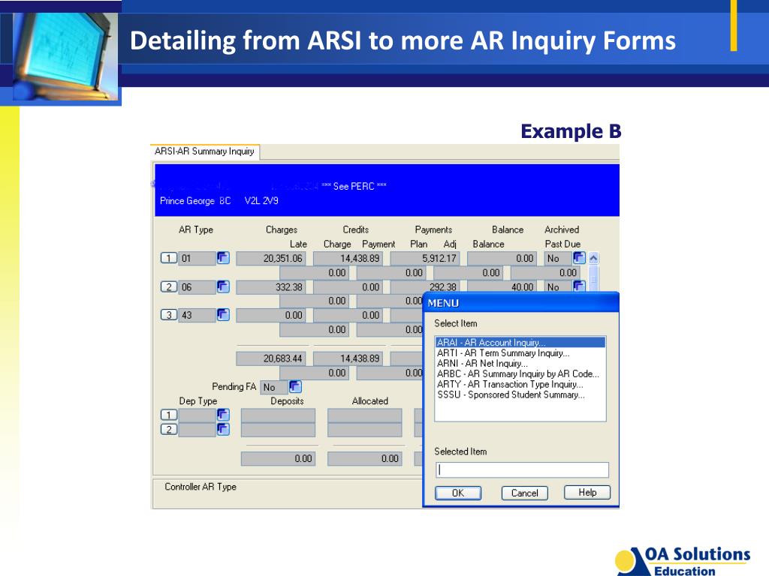
Task: Click payments value 5,912.17
Action: click(x=425, y=258)
